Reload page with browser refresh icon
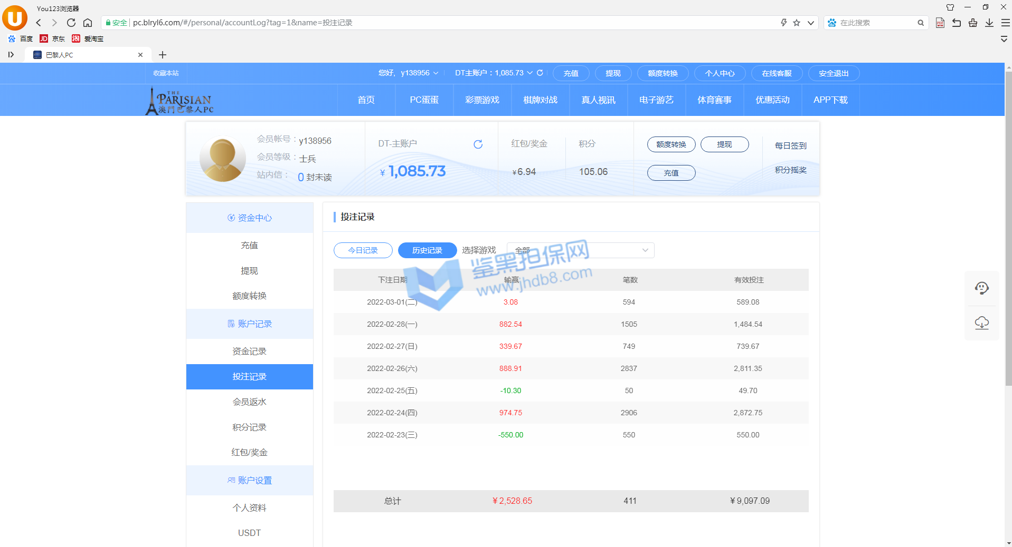 pos(71,23)
